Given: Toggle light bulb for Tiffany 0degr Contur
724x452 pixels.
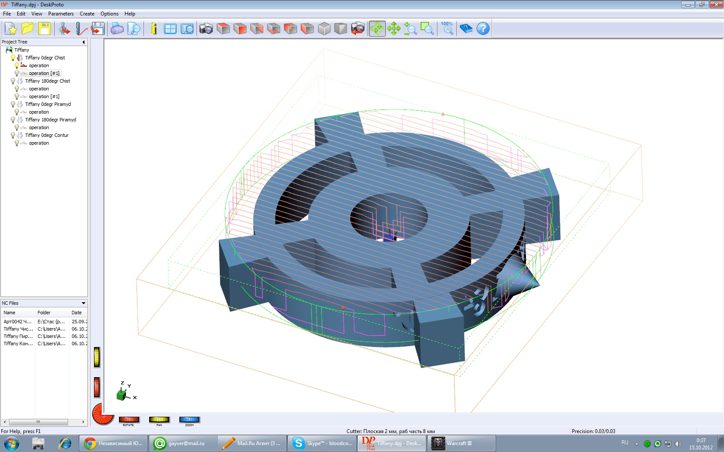Looking at the screenshot, I should (13, 135).
